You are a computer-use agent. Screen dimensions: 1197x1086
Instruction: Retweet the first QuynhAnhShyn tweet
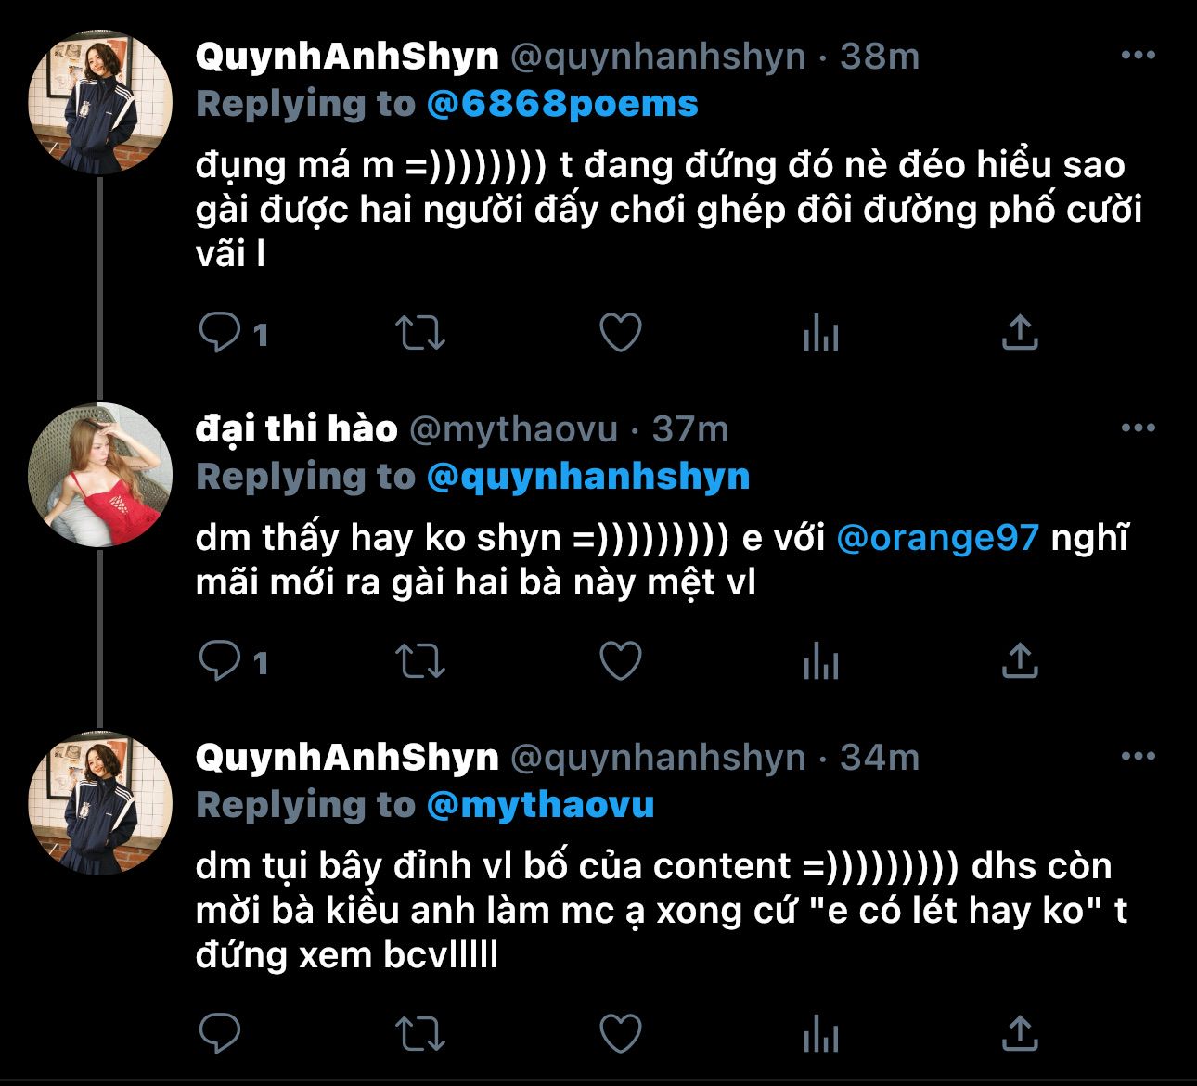point(420,333)
